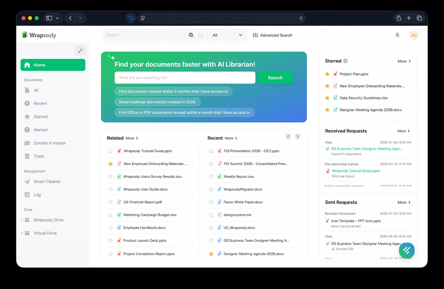
Task: Open the notifications bell
Action: [397, 35]
